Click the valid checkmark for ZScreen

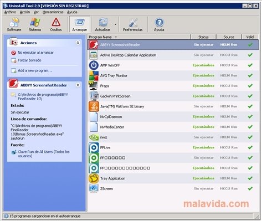(x=250, y=188)
